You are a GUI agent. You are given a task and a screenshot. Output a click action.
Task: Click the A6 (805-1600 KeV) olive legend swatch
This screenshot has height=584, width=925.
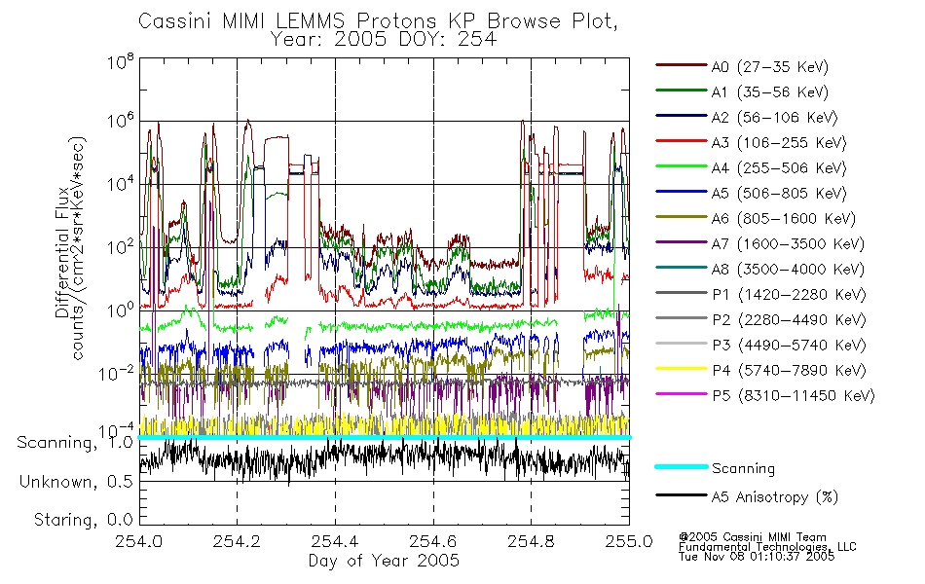[x=682, y=217]
